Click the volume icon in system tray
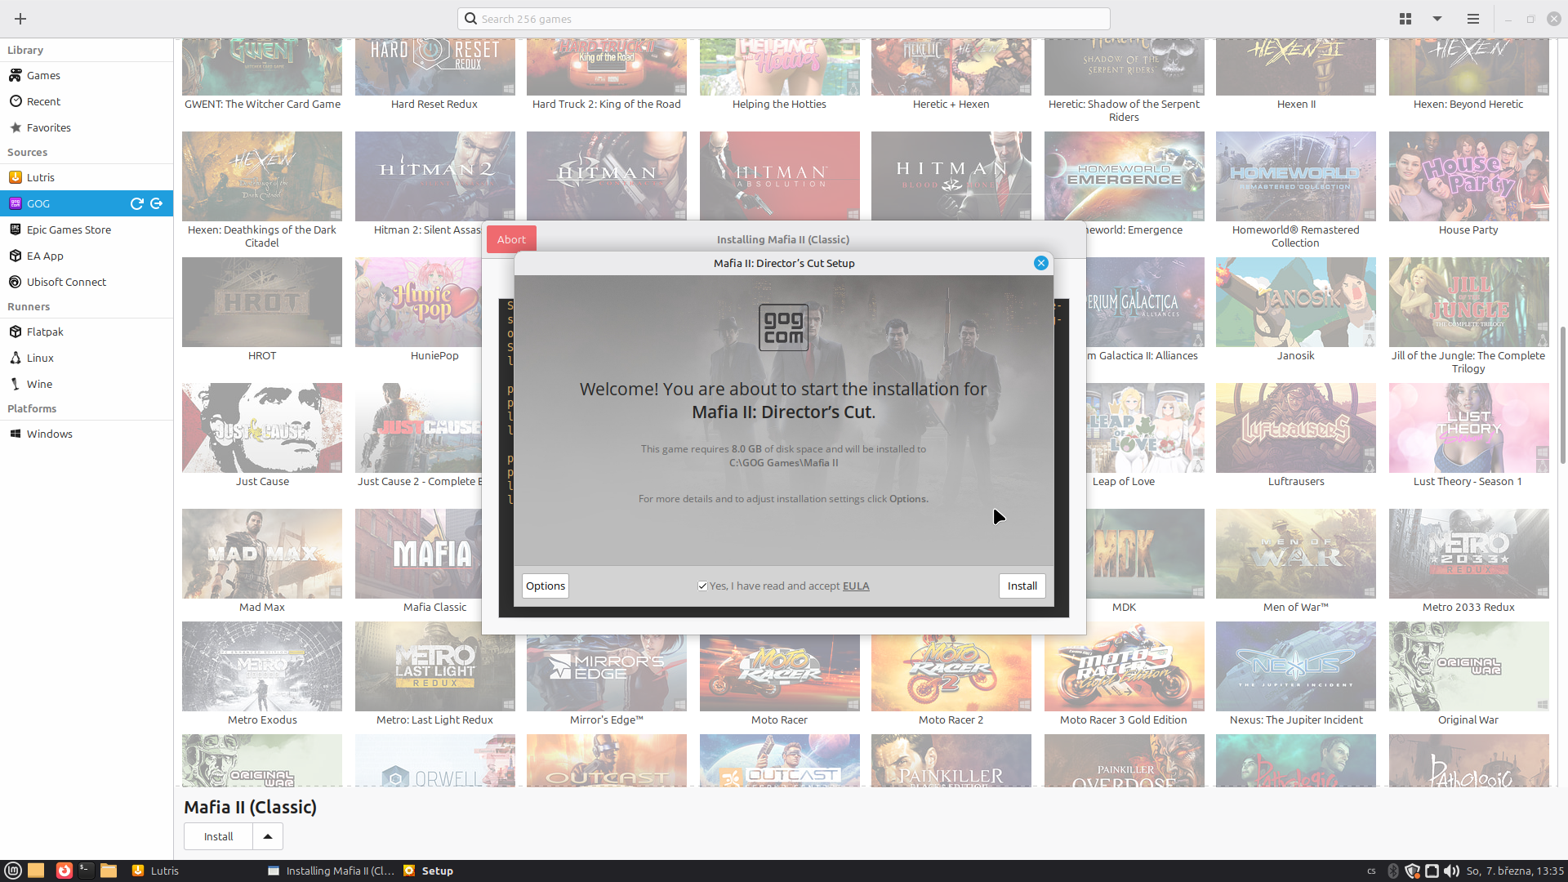The height and width of the screenshot is (882, 1568). coord(1450,871)
